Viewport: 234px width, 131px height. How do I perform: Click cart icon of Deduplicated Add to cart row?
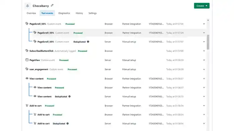click(35, 123)
